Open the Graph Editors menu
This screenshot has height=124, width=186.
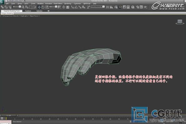coord(58,3)
